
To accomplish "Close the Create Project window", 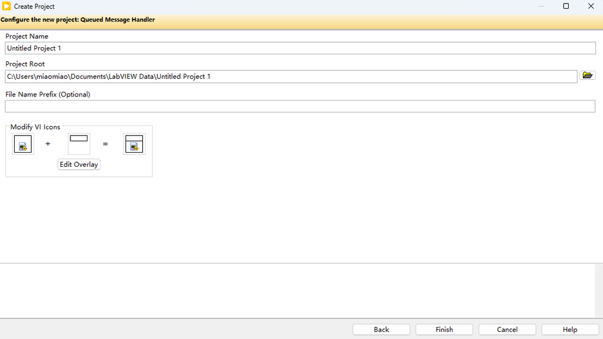I will click(590, 7).
